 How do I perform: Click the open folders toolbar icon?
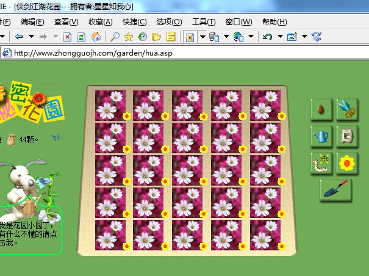tap(156, 37)
